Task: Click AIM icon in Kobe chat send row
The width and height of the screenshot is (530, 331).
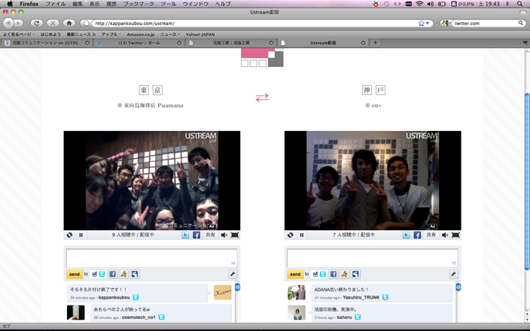Action: pos(344,275)
